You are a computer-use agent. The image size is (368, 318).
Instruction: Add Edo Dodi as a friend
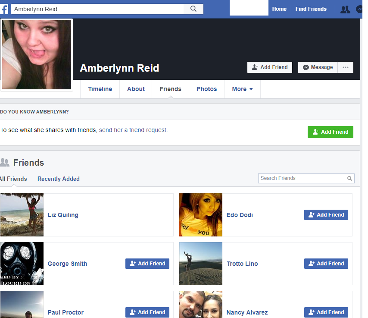coord(326,215)
